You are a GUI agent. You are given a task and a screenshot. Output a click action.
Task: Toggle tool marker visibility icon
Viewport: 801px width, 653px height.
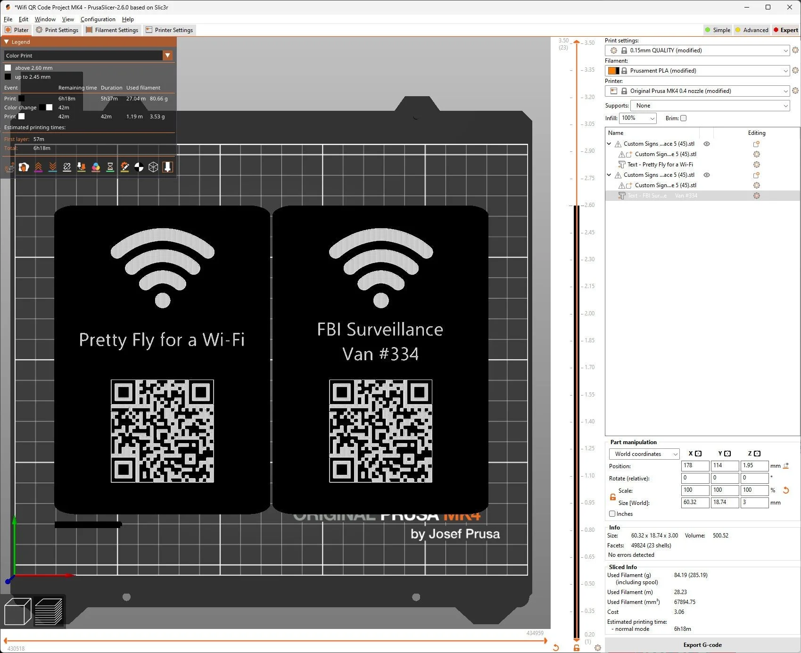point(167,167)
